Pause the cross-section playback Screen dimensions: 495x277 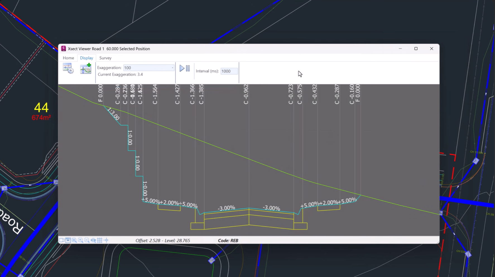(188, 68)
